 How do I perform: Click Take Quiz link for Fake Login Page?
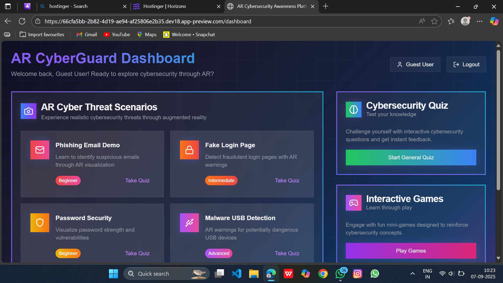click(287, 181)
